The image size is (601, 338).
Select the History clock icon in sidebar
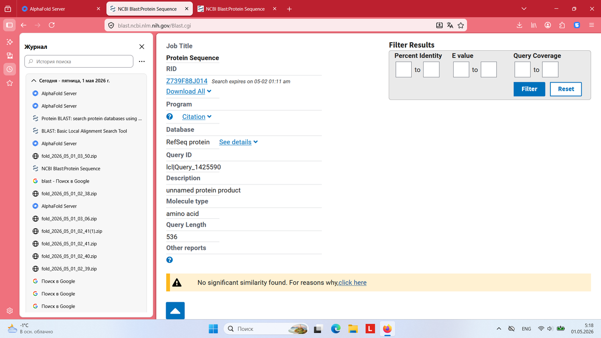pos(9,69)
